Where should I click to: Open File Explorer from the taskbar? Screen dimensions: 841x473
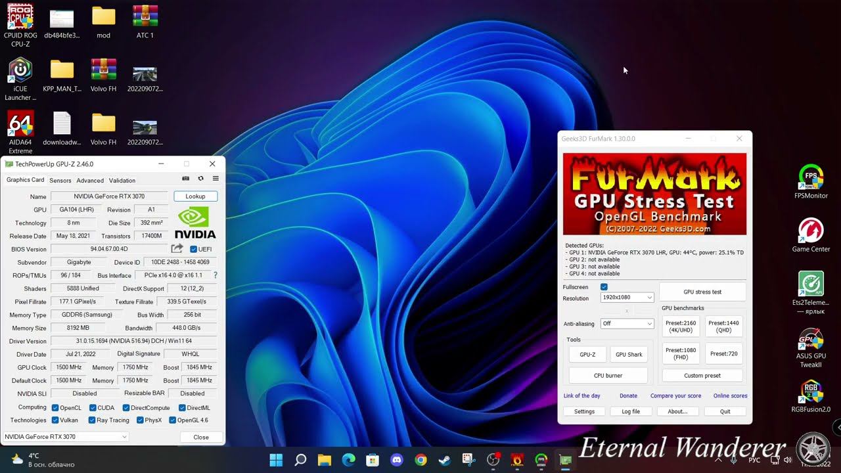coord(325,460)
